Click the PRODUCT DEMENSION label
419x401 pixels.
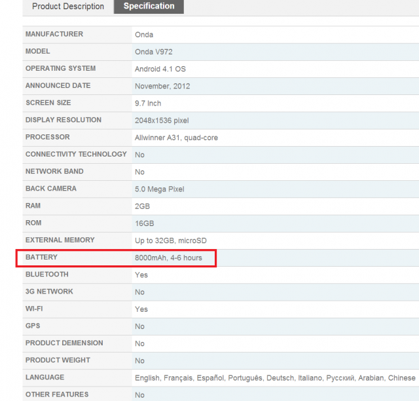coord(64,343)
